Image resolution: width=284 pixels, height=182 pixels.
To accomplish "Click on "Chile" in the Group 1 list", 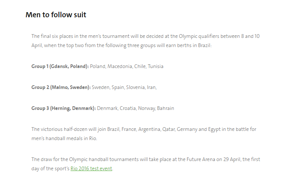I will pyautogui.click(x=140, y=67).
